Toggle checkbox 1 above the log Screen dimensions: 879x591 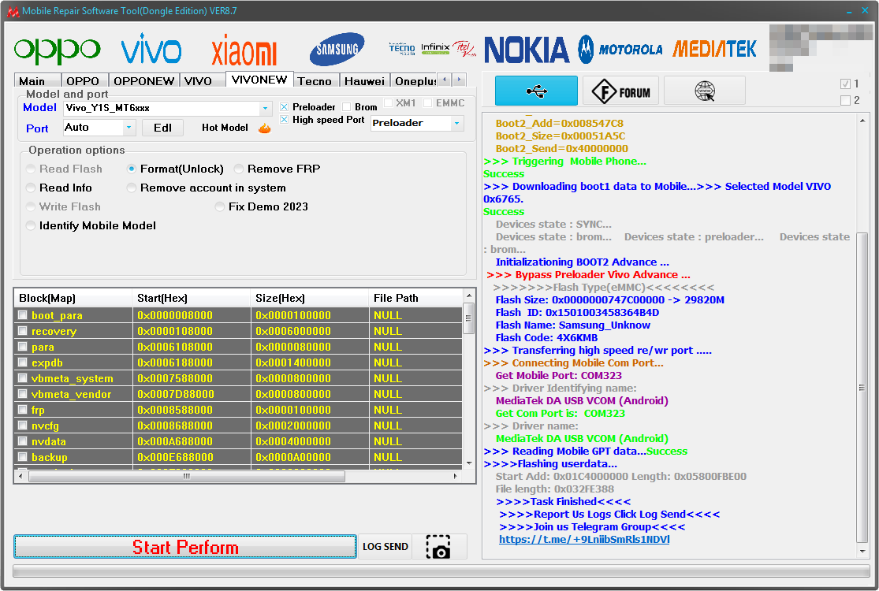click(845, 84)
